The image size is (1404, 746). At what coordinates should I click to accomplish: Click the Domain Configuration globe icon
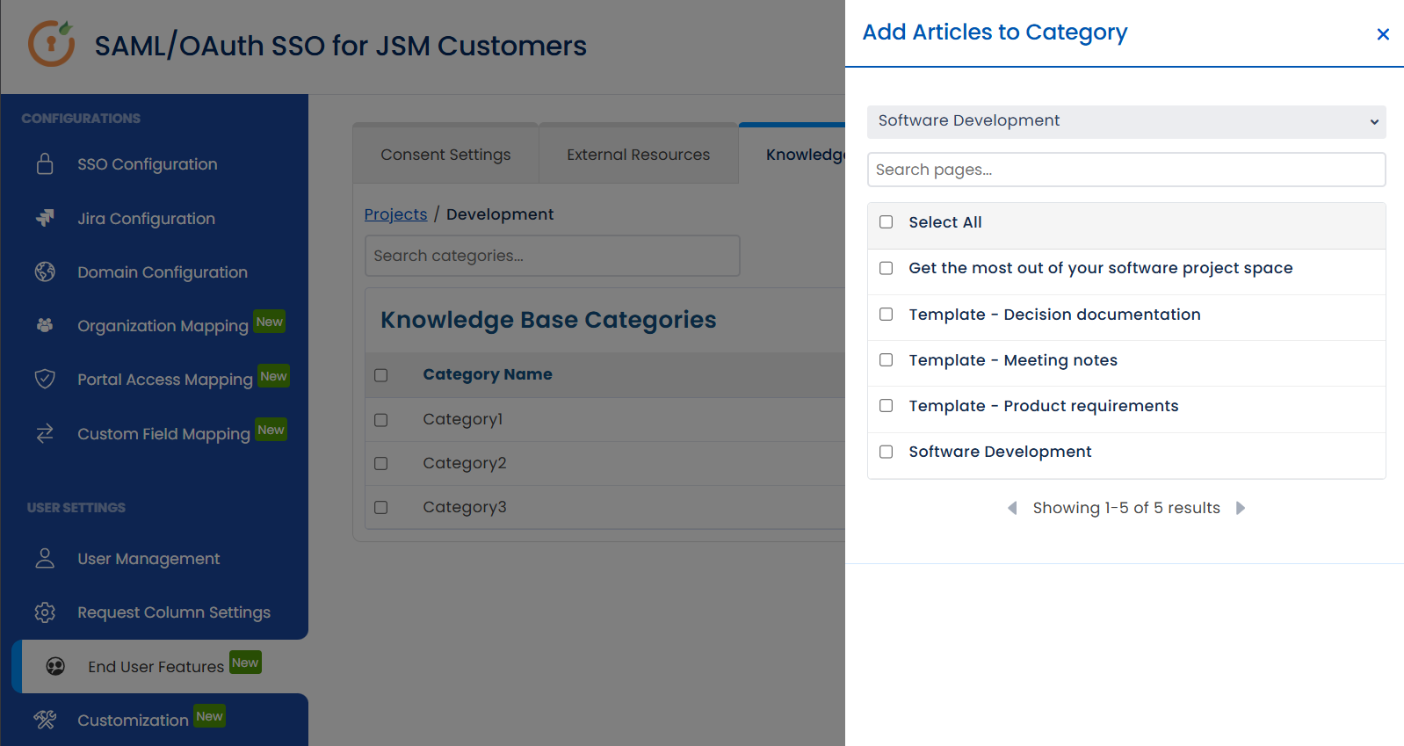pos(45,272)
